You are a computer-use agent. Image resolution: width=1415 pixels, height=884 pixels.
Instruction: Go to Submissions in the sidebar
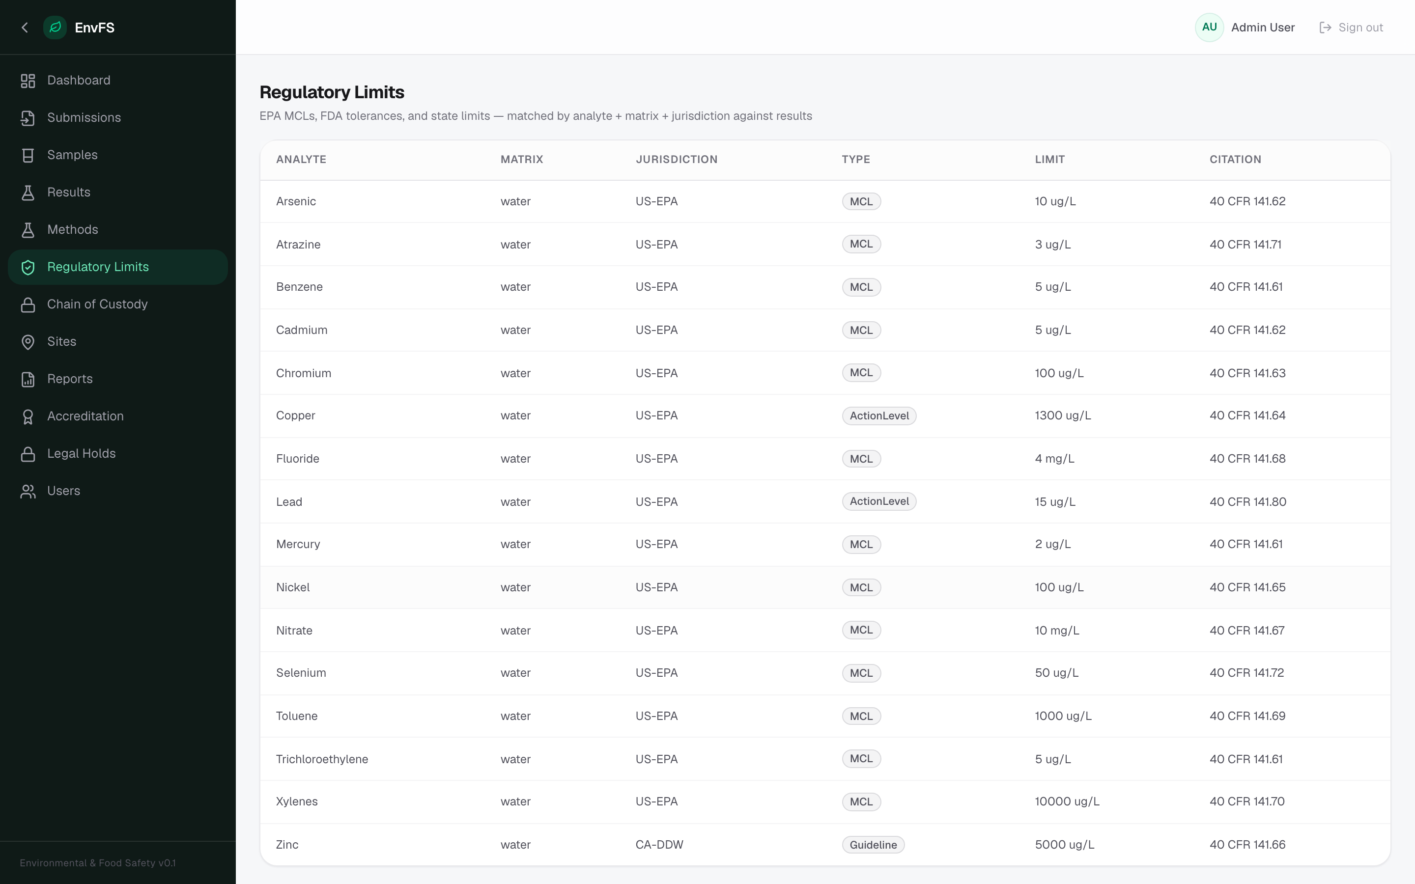point(117,118)
